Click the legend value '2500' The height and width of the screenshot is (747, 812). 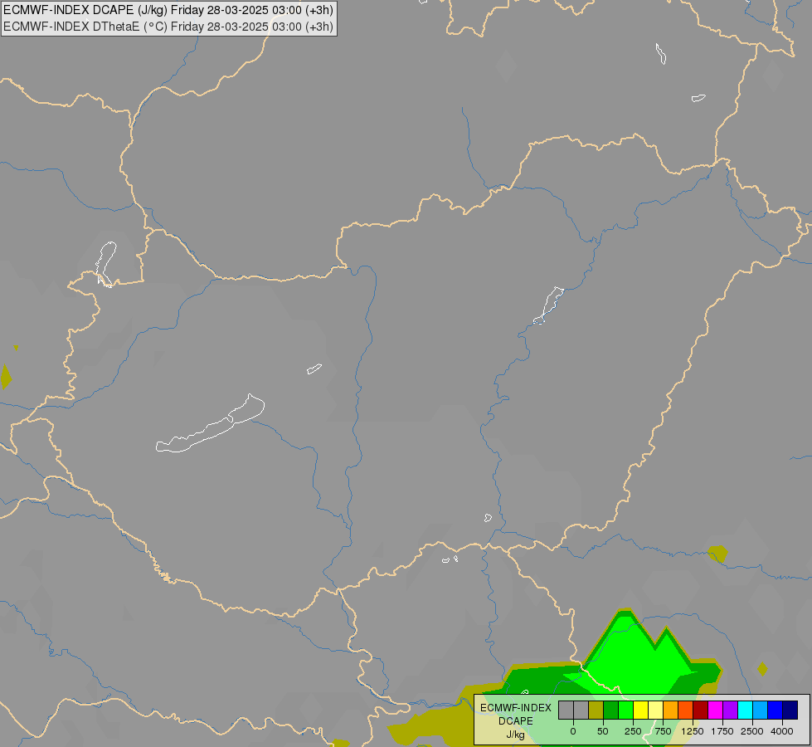(752, 731)
